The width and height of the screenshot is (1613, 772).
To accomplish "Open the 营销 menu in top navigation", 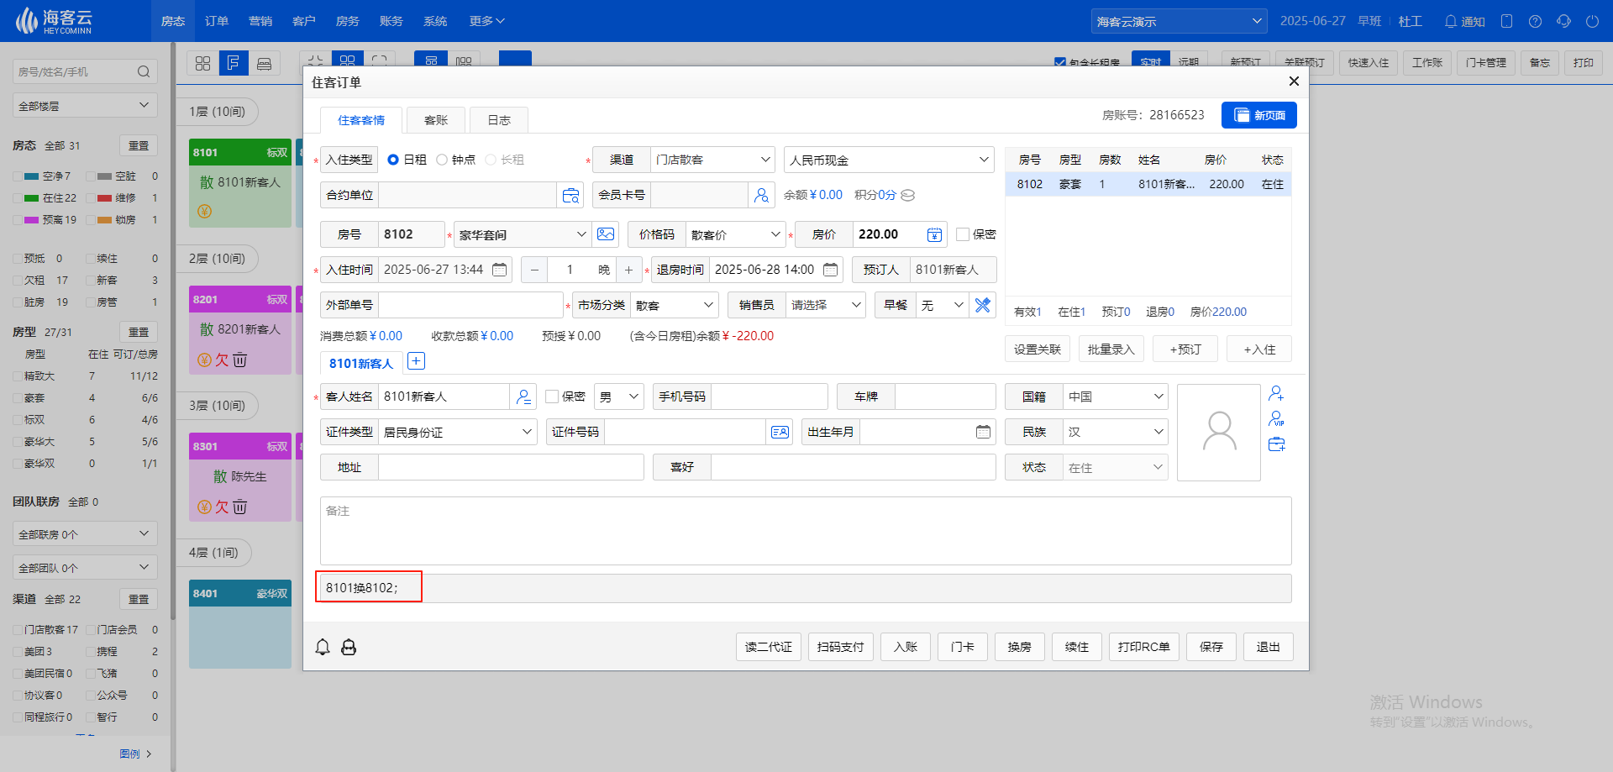I will point(260,21).
